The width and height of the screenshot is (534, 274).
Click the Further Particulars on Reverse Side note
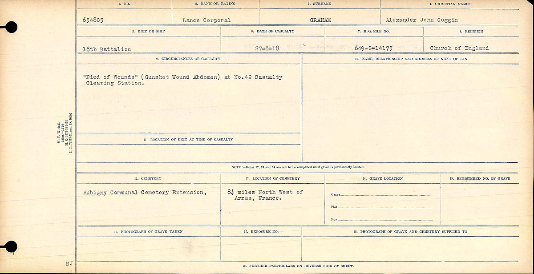tap(298, 266)
